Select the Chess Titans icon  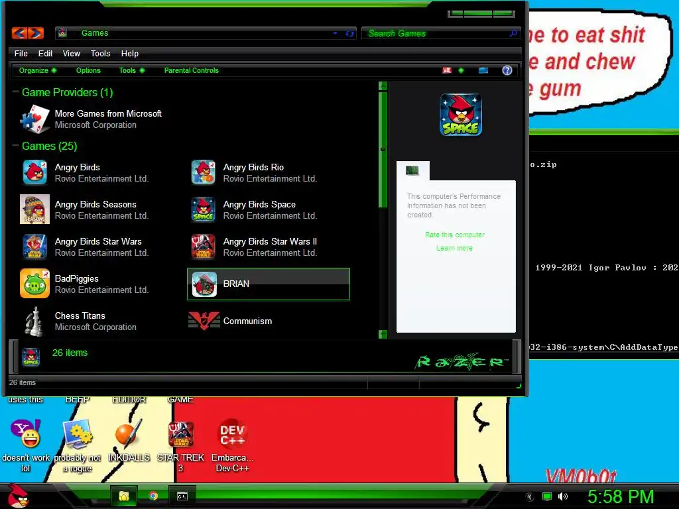tap(34, 321)
